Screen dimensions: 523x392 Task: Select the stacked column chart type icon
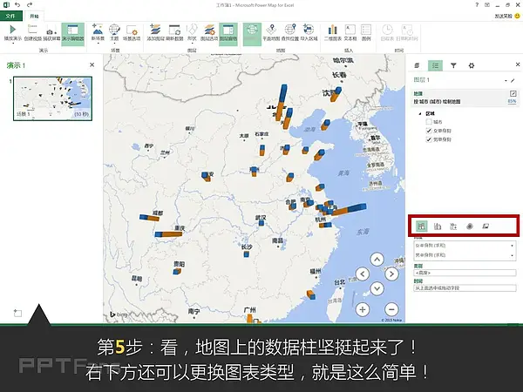421,226
